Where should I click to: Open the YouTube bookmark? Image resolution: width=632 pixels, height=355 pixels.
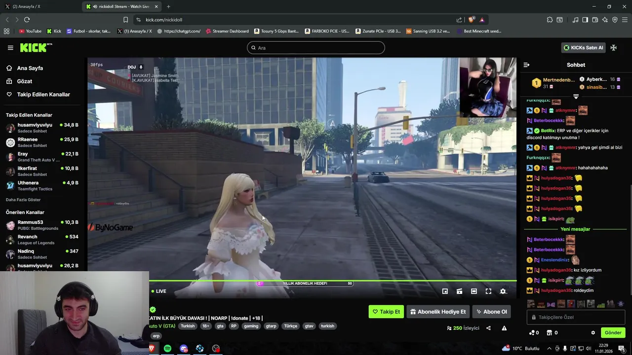coord(30,31)
